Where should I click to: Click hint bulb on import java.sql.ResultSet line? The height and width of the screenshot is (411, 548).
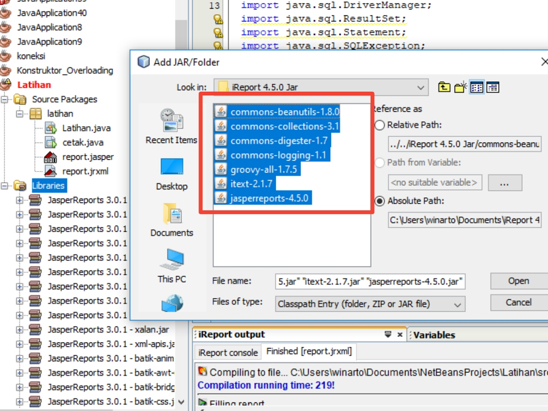(x=218, y=19)
